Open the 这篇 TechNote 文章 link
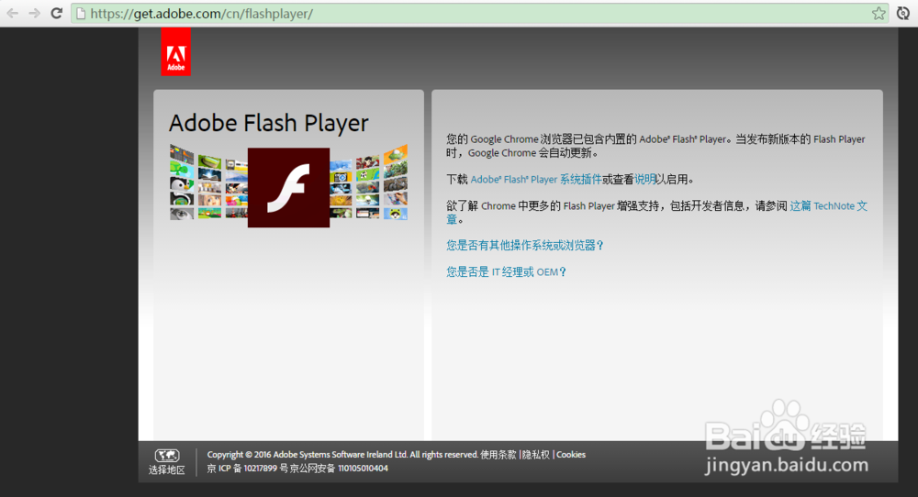This screenshot has width=918, height=497. (x=828, y=205)
